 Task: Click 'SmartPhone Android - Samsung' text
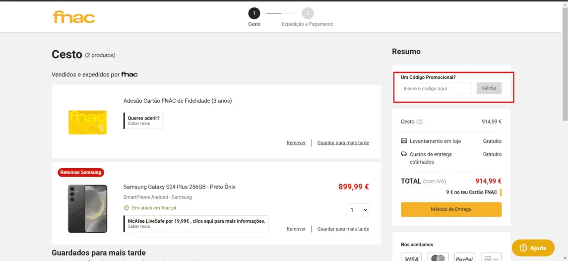click(x=158, y=197)
